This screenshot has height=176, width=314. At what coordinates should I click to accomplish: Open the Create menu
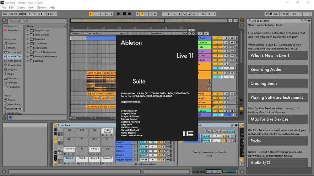[x=21, y=8]
